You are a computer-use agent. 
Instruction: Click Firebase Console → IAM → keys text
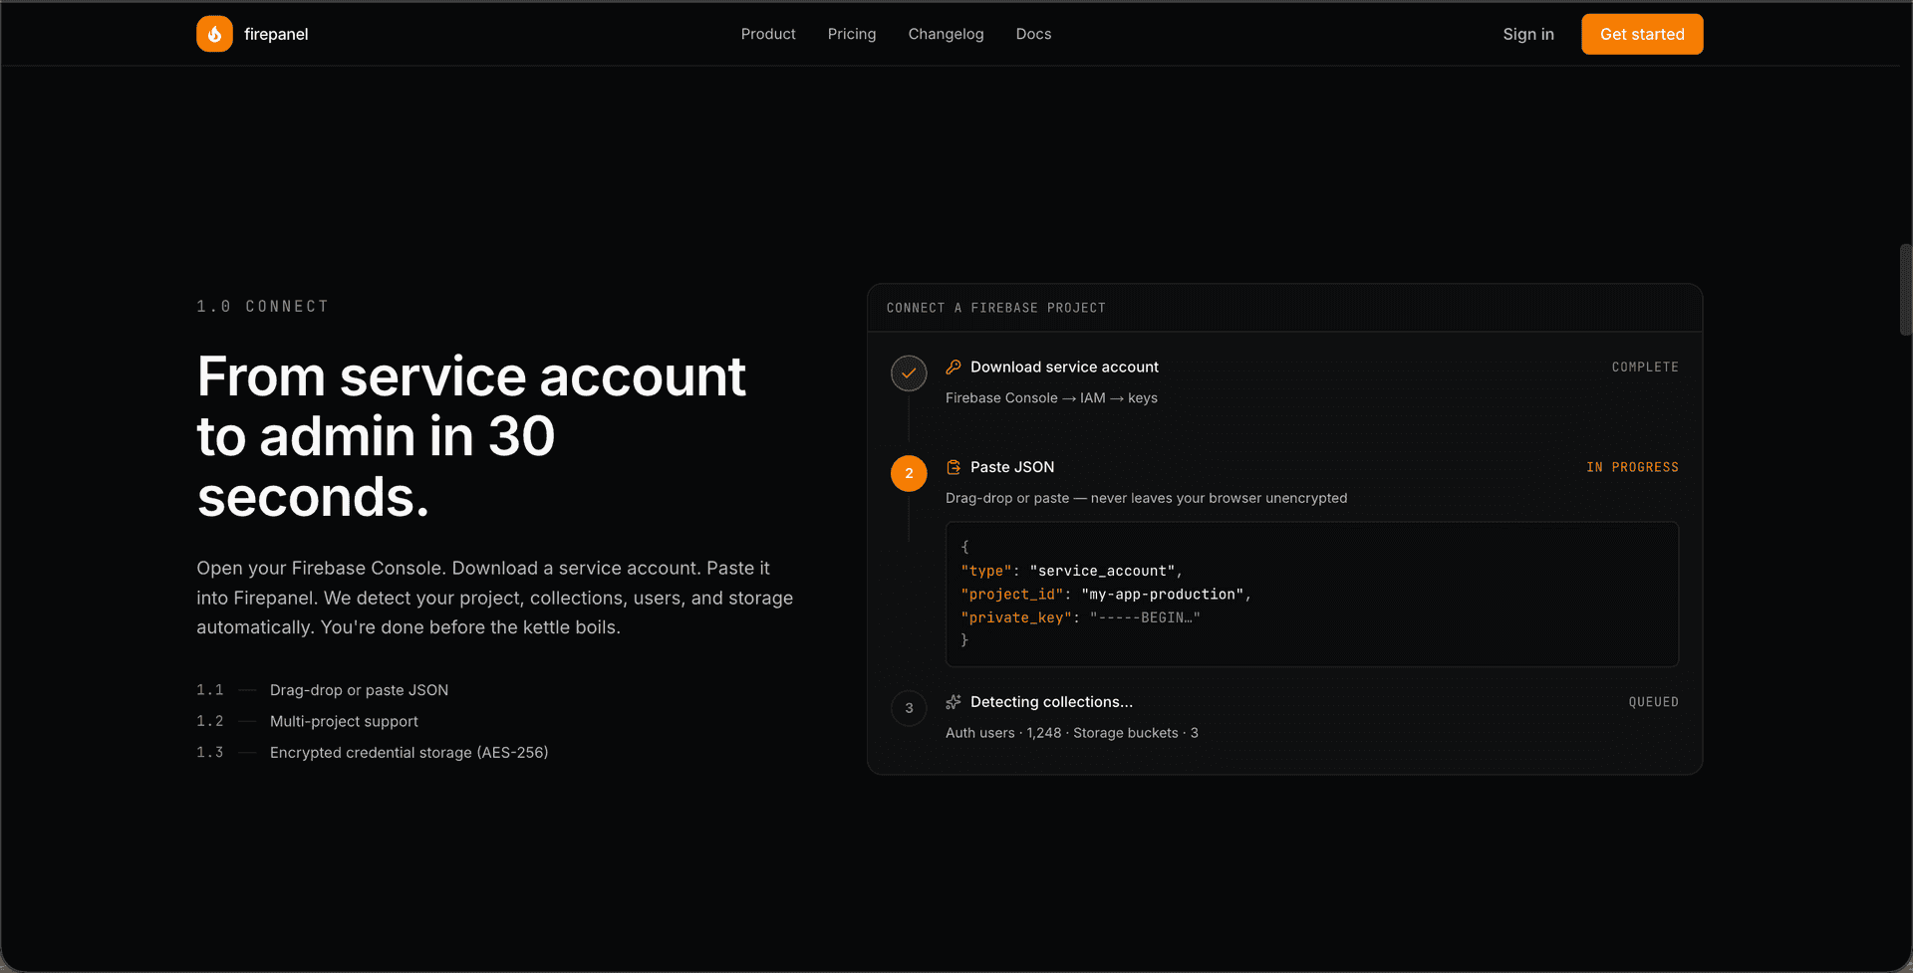pos(1051,398)
